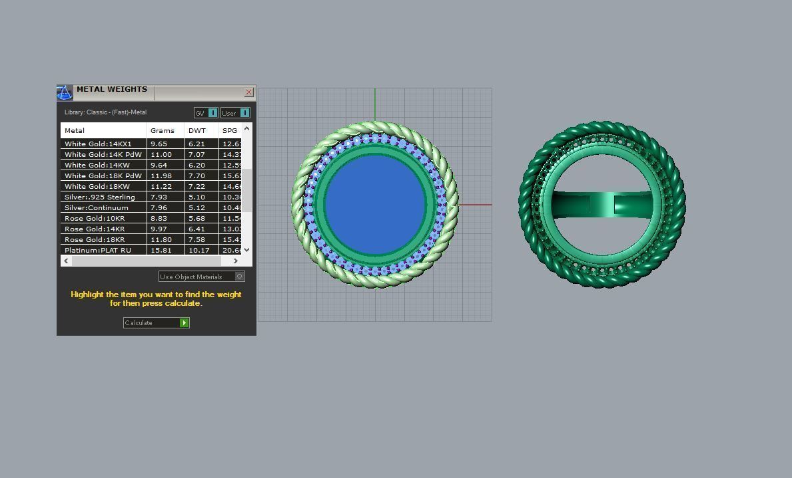Select the Rose Gold:14KR row
The image size is (792, 478).
[x=151, y=229]
